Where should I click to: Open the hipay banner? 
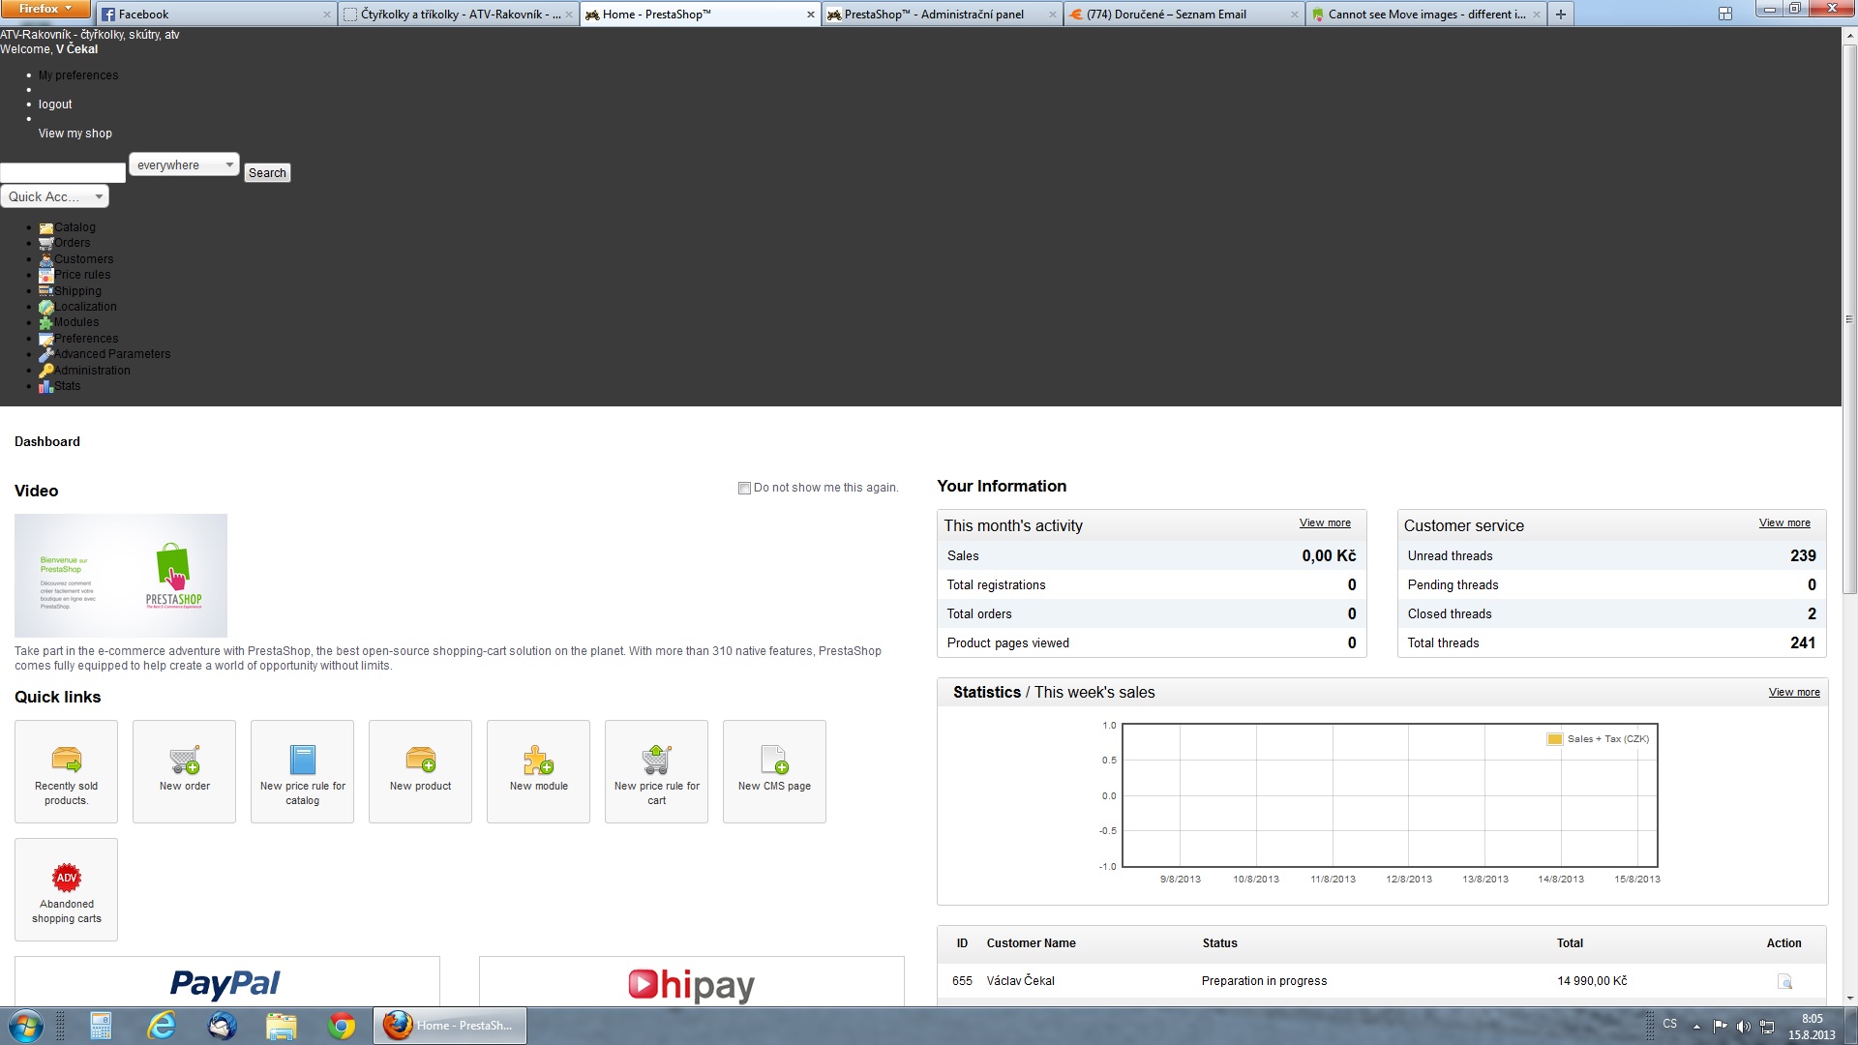pyautogui.click(x=691, y=982)
